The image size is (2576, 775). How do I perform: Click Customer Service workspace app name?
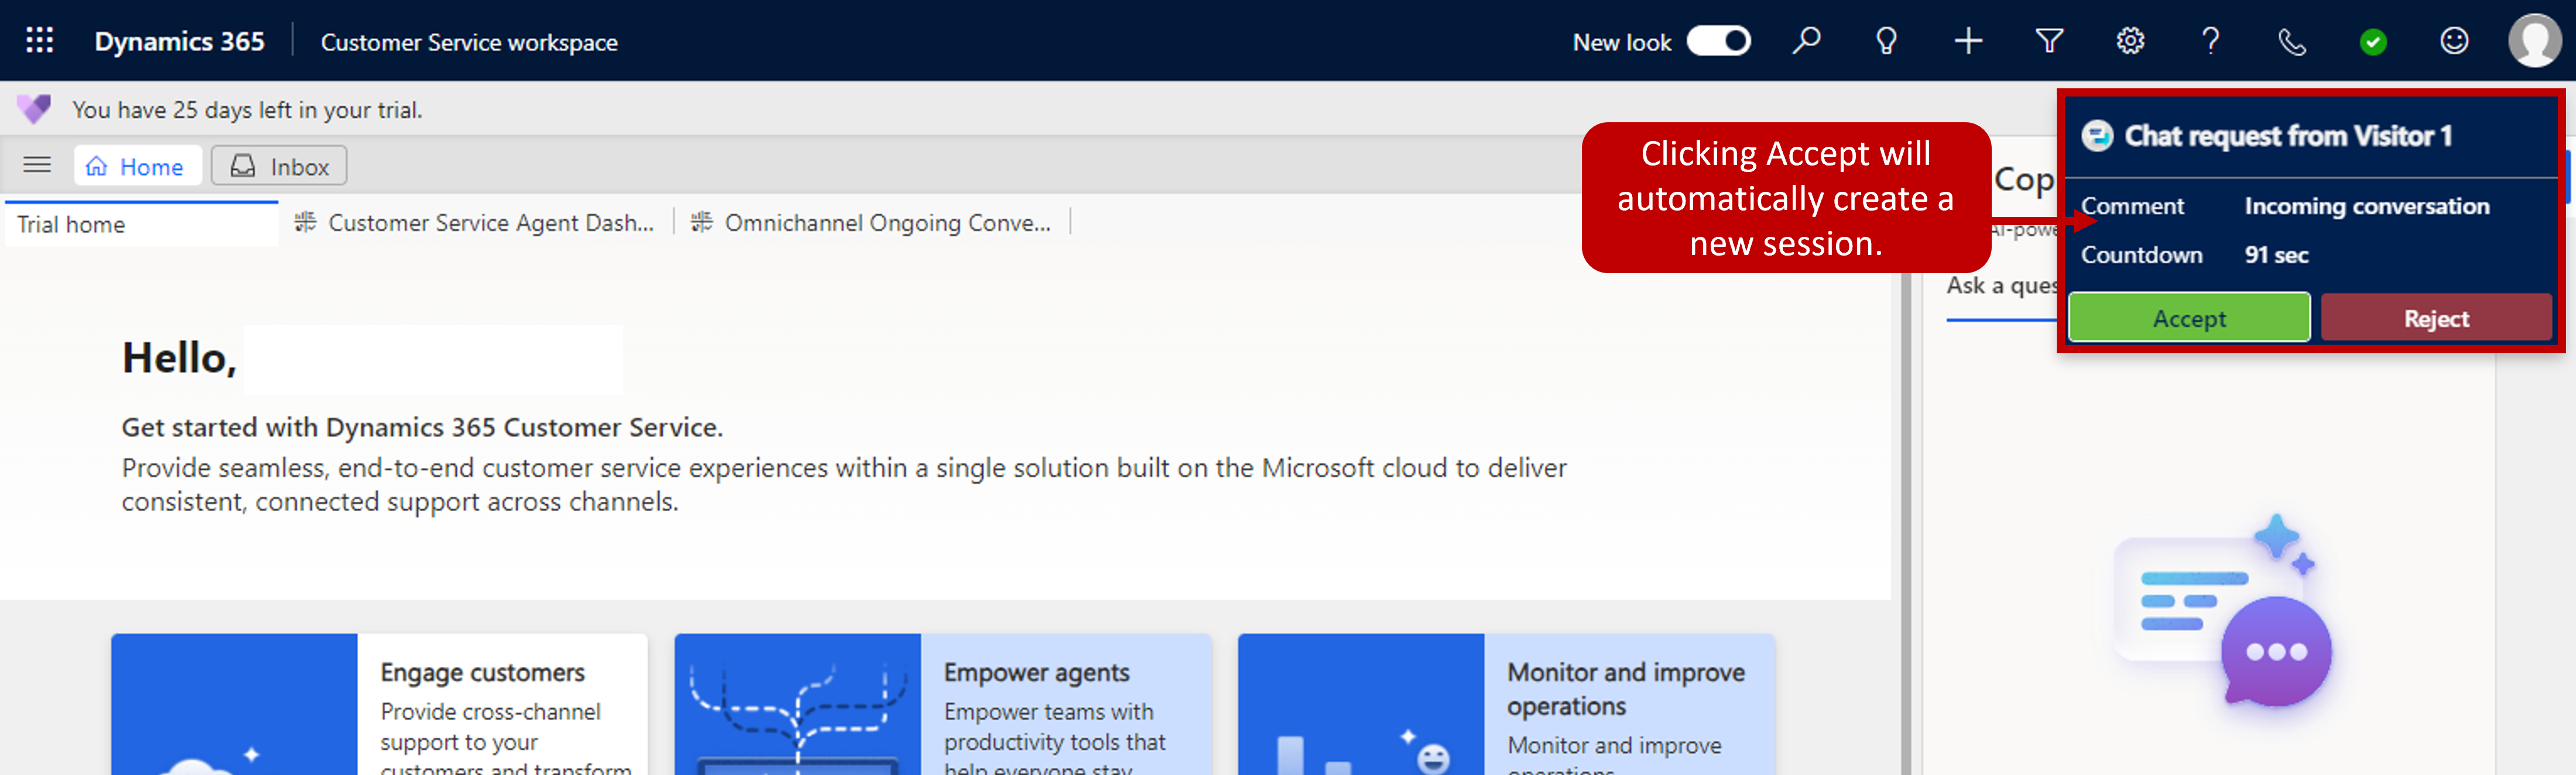coord(469,43)
